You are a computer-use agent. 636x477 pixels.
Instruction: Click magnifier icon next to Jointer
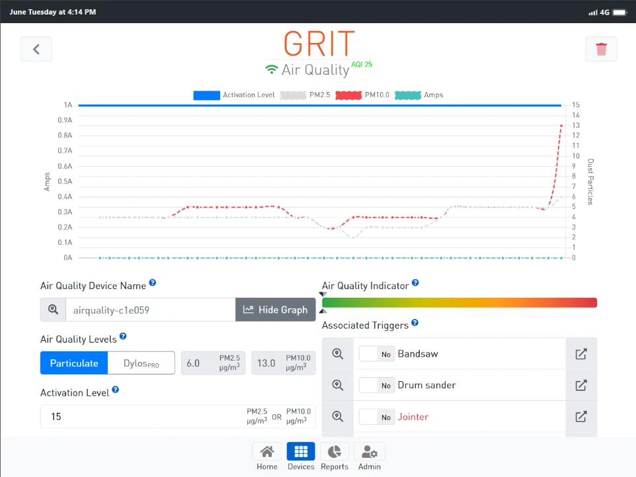click(338, 417)
